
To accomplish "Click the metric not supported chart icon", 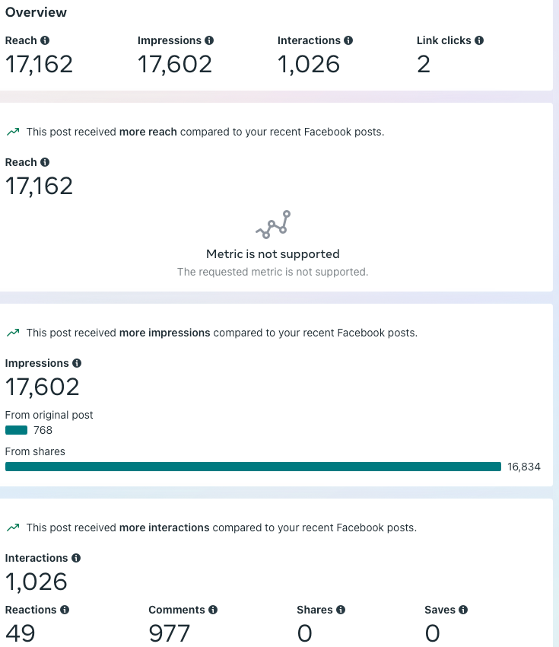I will [273, 225].
